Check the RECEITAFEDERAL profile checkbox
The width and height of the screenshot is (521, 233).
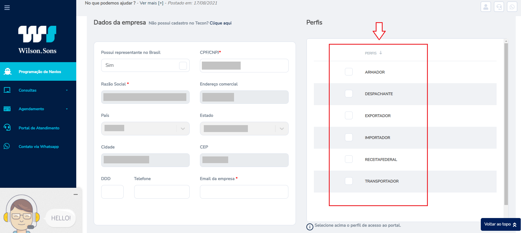tap(349, 159)
